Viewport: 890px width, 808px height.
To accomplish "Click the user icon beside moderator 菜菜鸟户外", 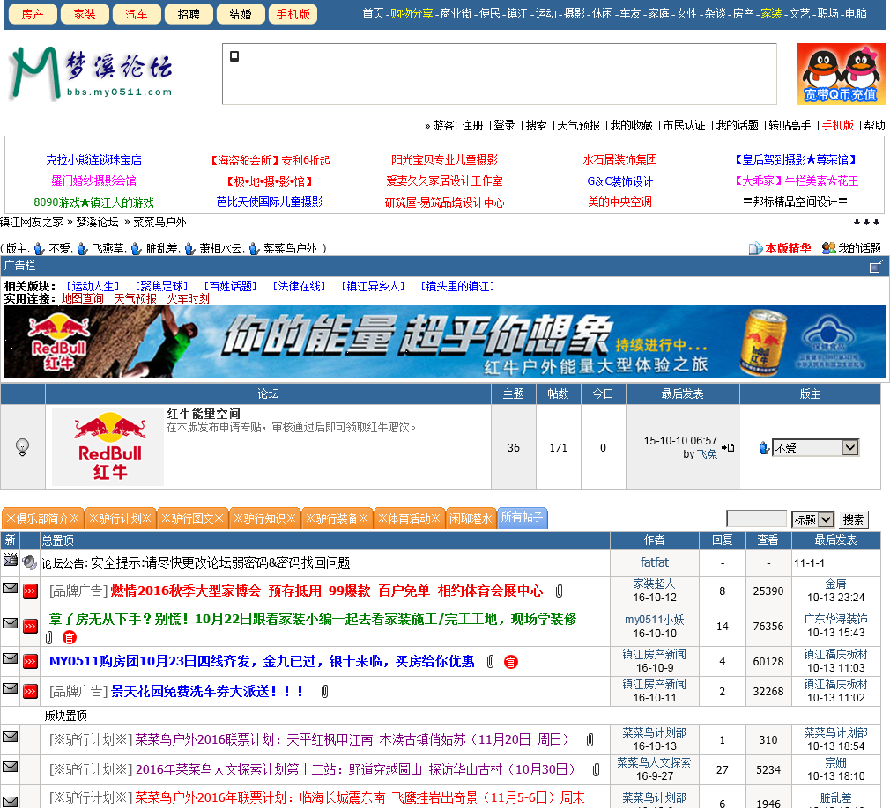I will (x=255, y=249).
